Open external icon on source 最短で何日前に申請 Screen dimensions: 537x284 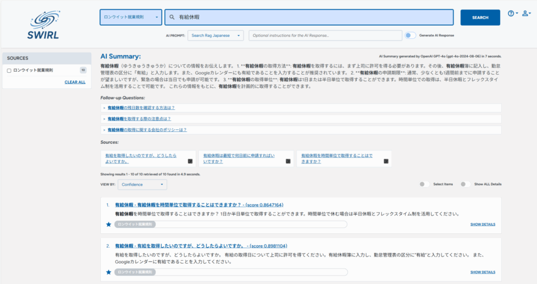pyautogui.click(x=288, y=161)
